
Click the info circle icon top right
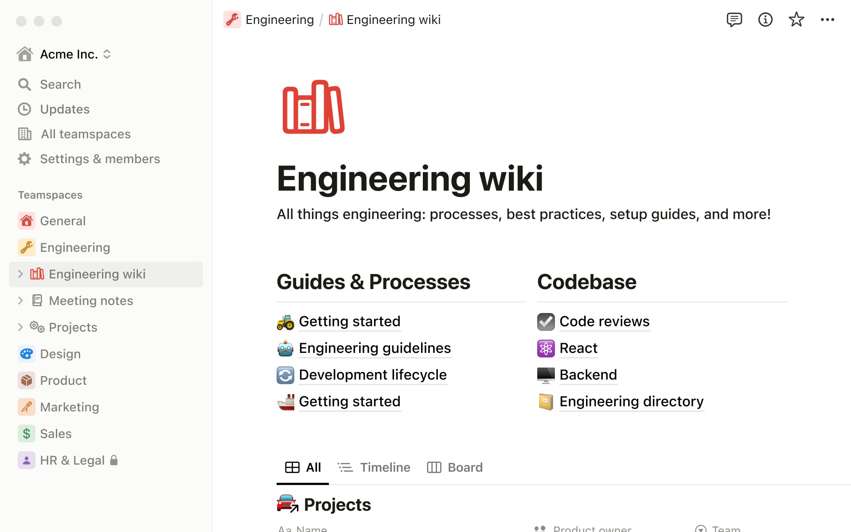[765, 20]
